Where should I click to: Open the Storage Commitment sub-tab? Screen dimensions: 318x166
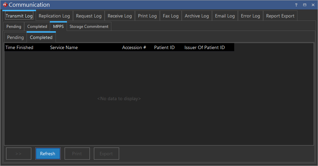point(89,27)
